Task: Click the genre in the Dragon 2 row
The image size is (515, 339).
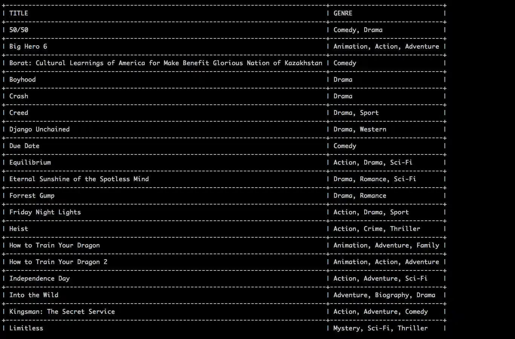Action: click(386, 262)
